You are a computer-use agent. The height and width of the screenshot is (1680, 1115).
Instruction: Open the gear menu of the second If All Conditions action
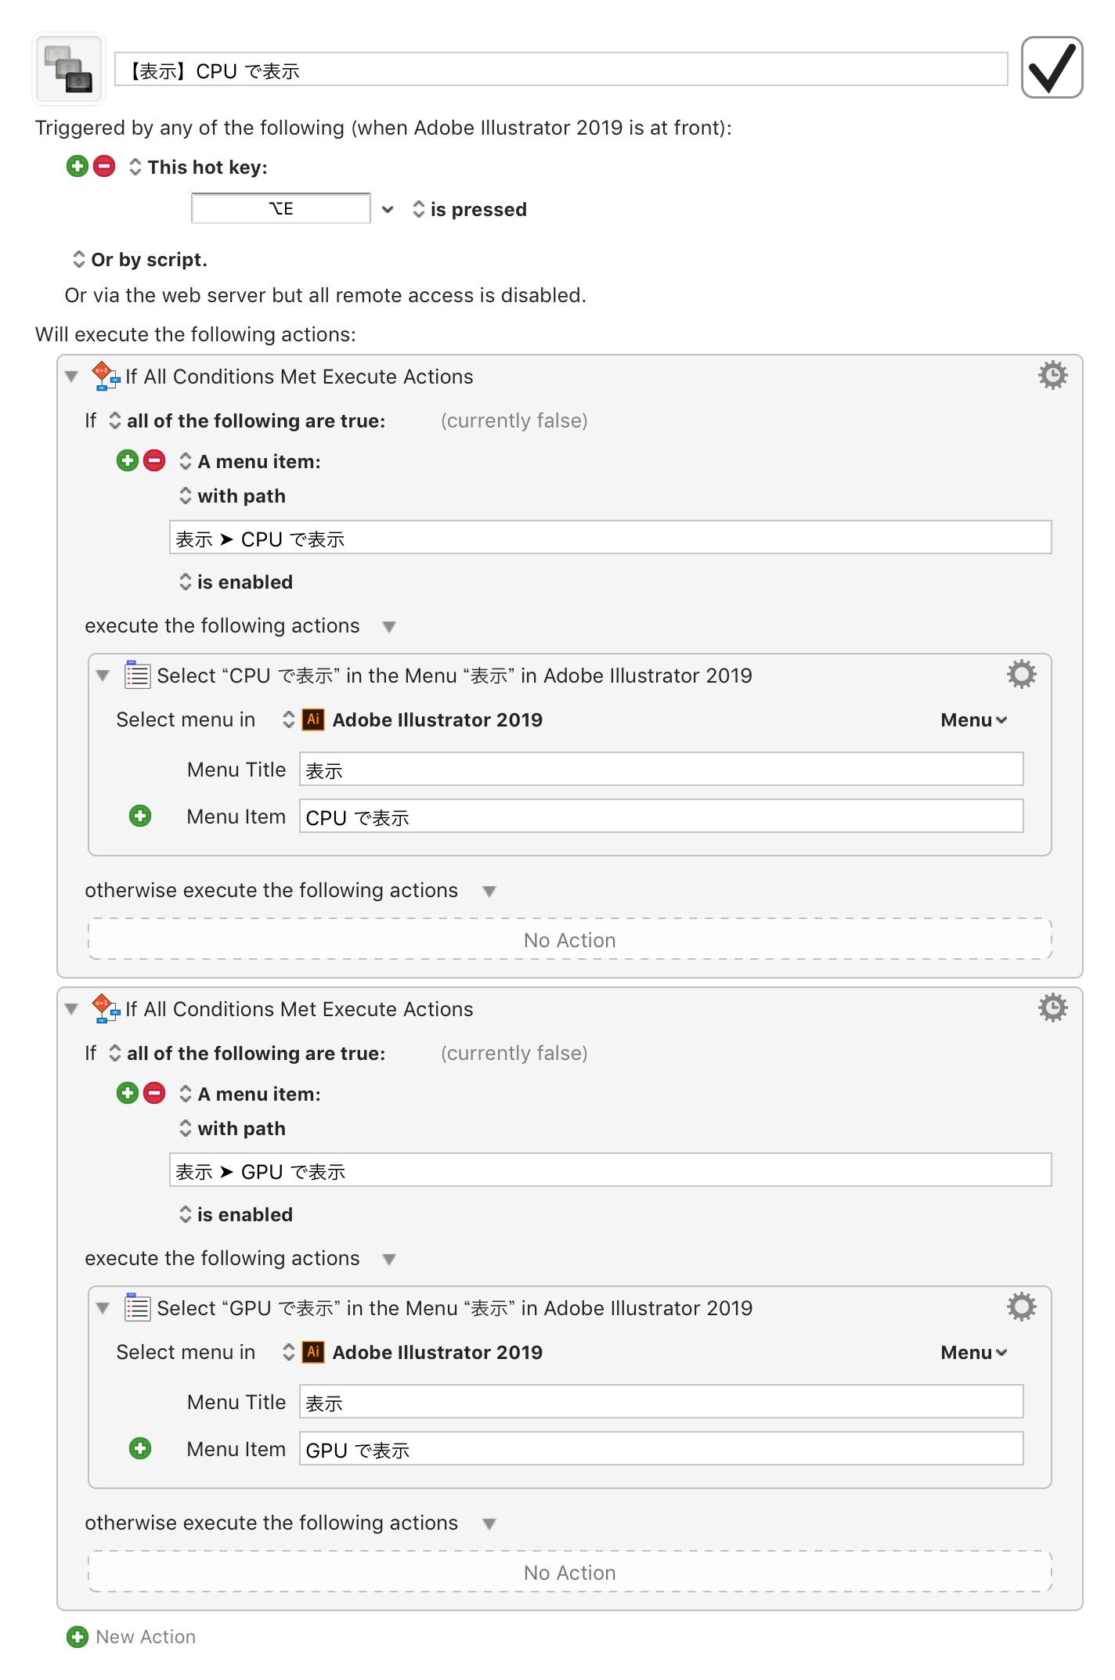pos(1052,1008)
